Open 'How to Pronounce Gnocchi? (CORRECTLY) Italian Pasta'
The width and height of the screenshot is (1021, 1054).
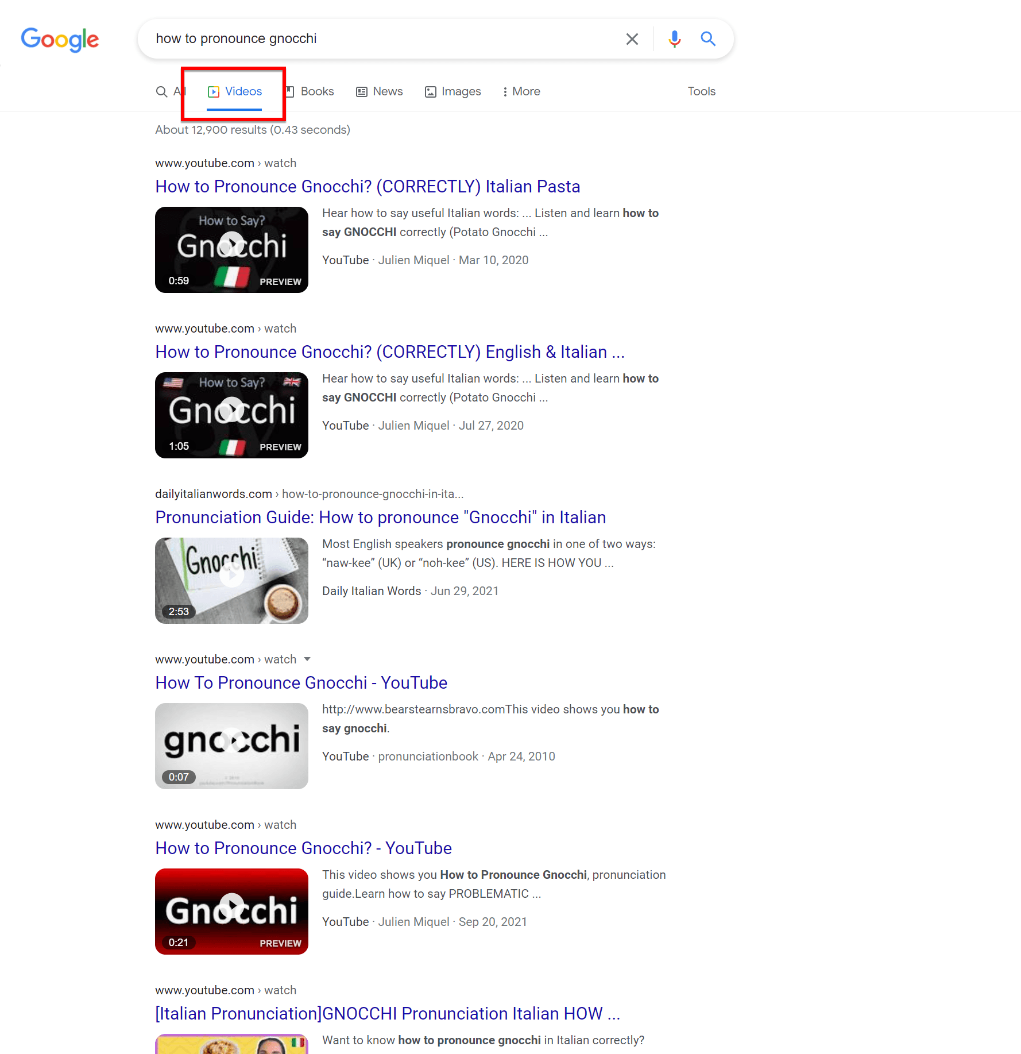(x=367, y=186)
